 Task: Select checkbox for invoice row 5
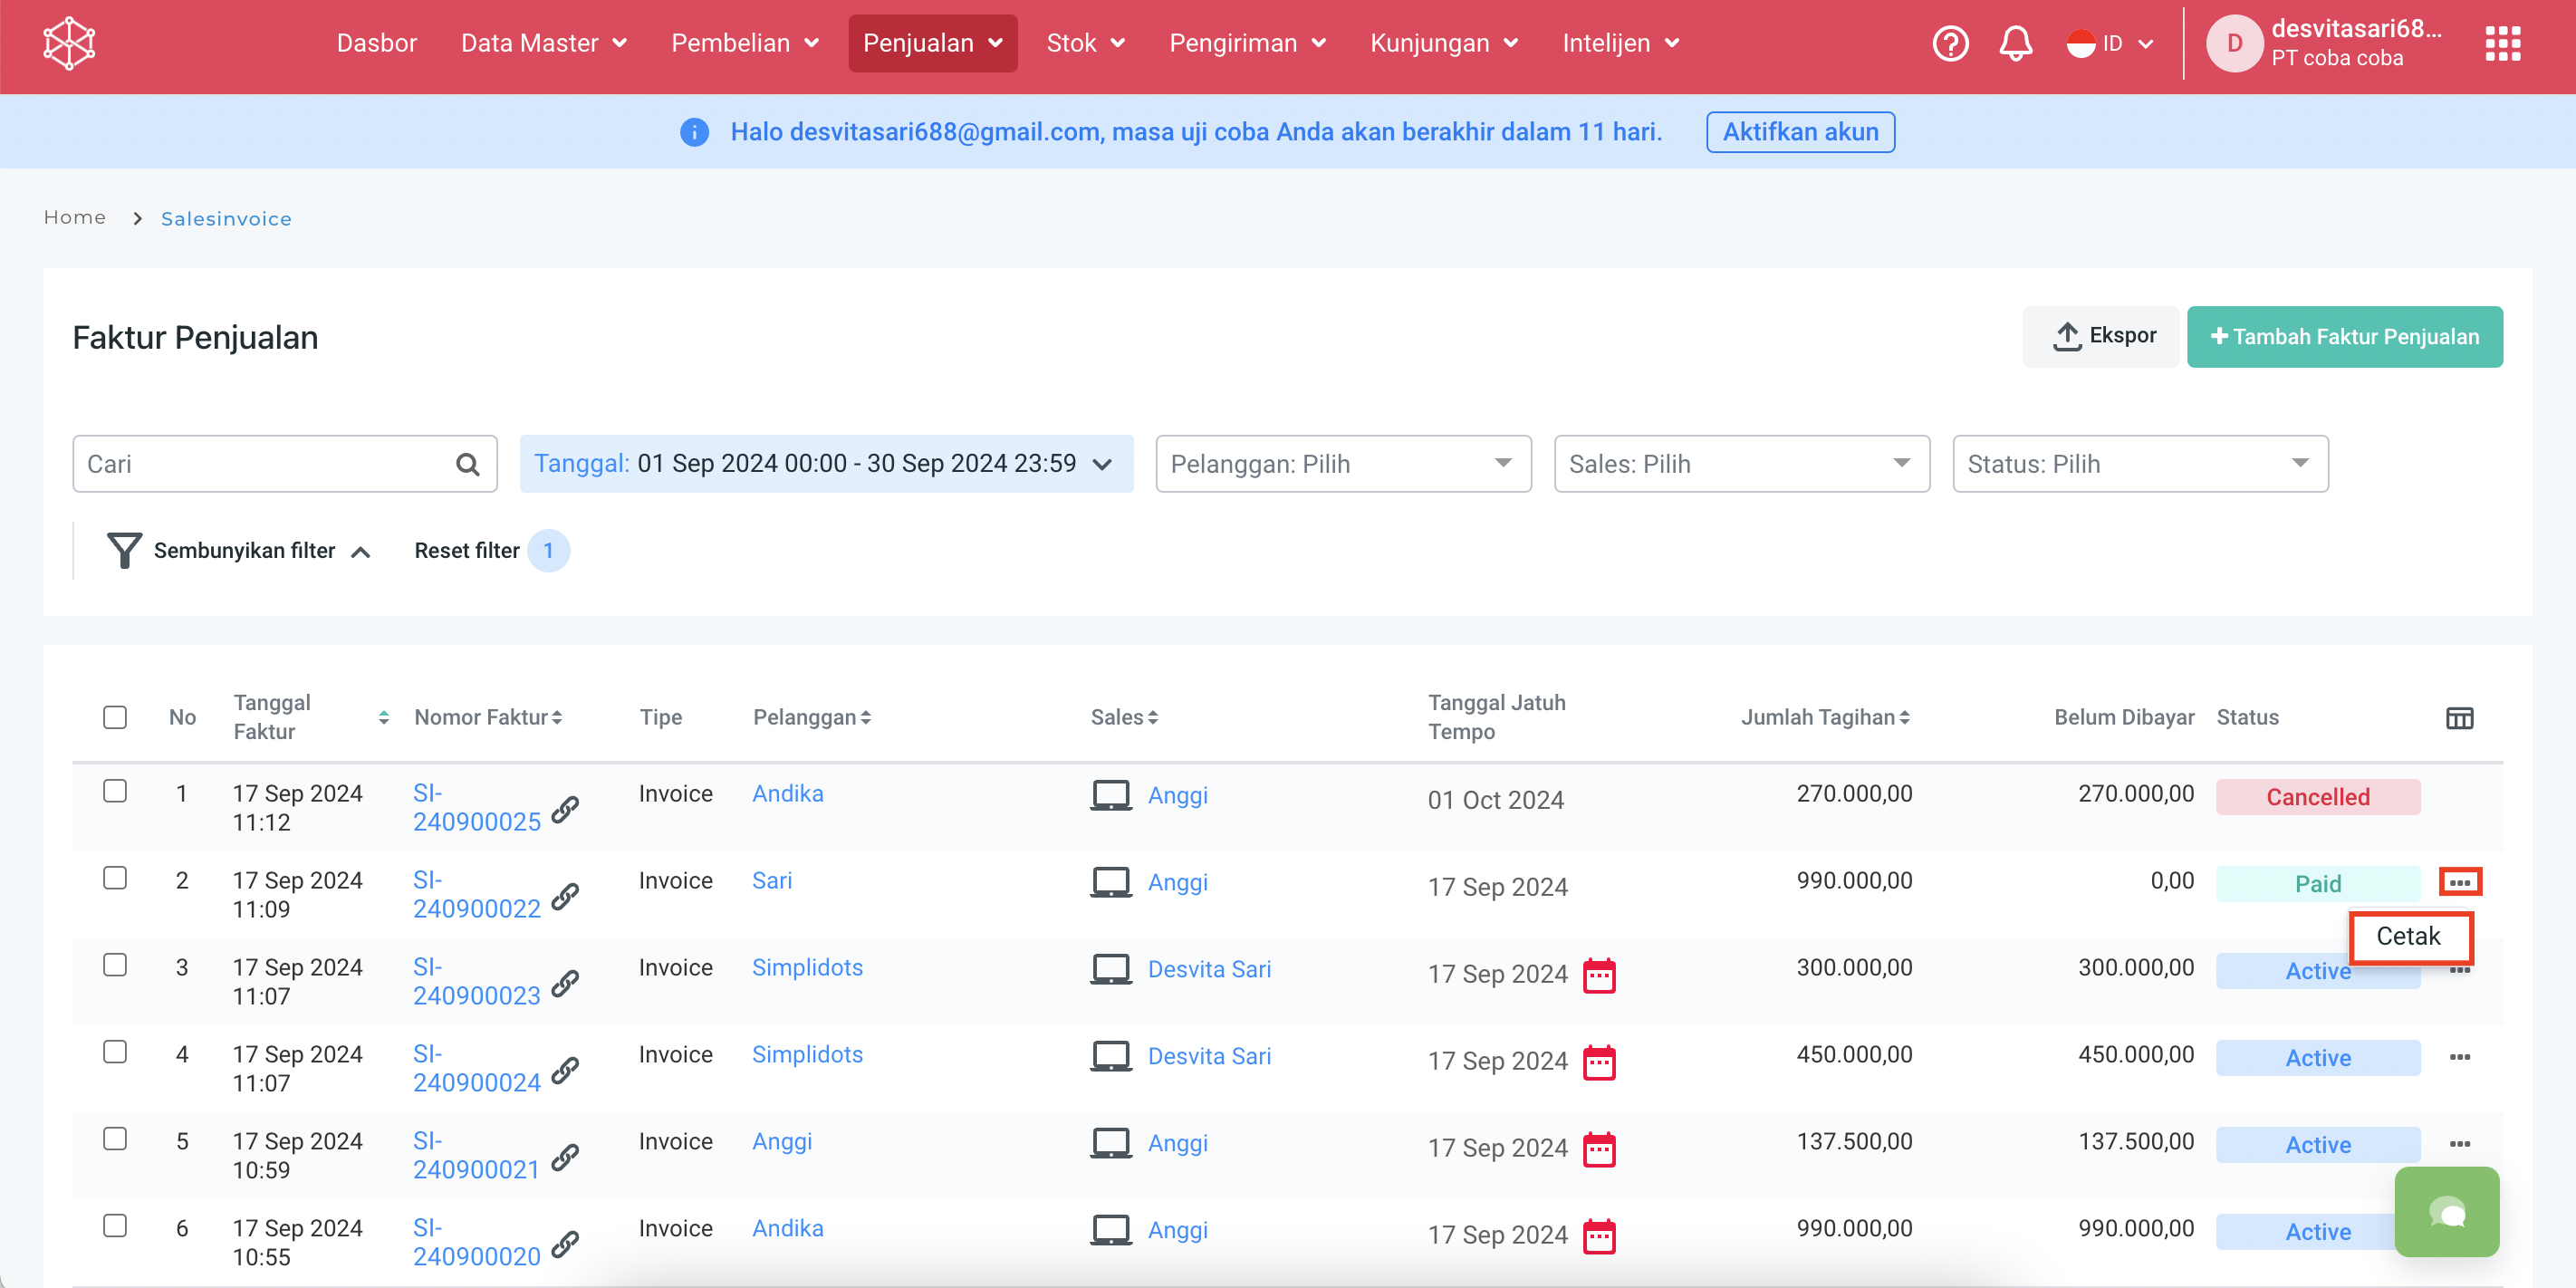coord(115,1139)
